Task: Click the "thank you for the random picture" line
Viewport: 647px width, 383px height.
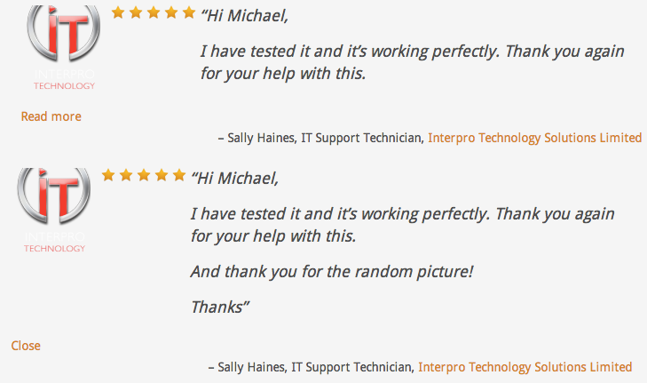Action: pyautogui.click(x=332, y=272)
